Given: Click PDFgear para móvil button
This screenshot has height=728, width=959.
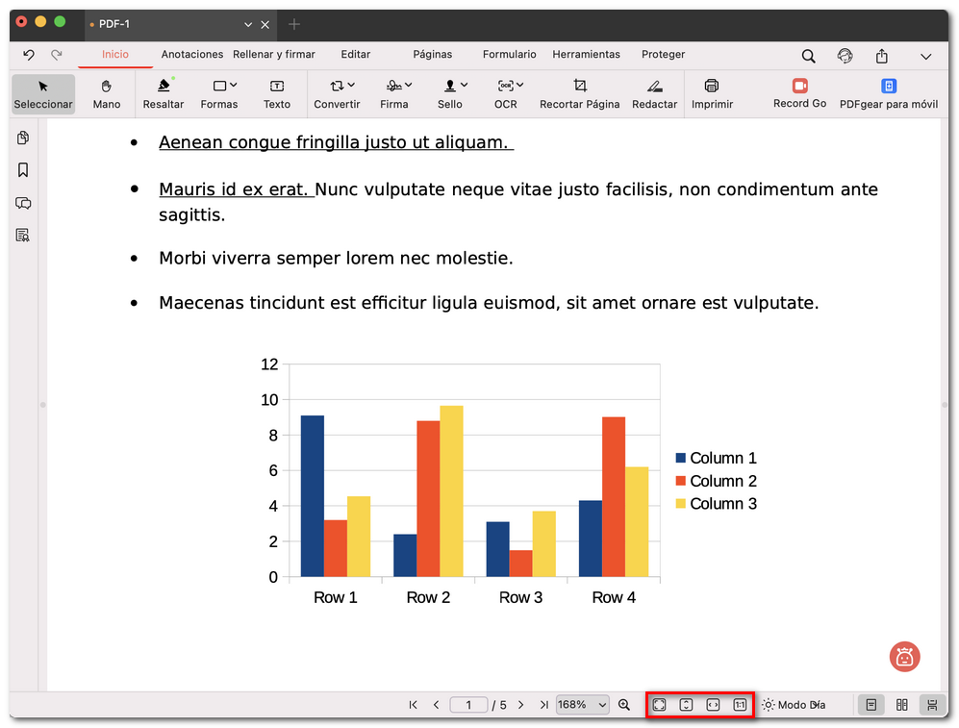Looking at the screenshot, I should 888,93.
